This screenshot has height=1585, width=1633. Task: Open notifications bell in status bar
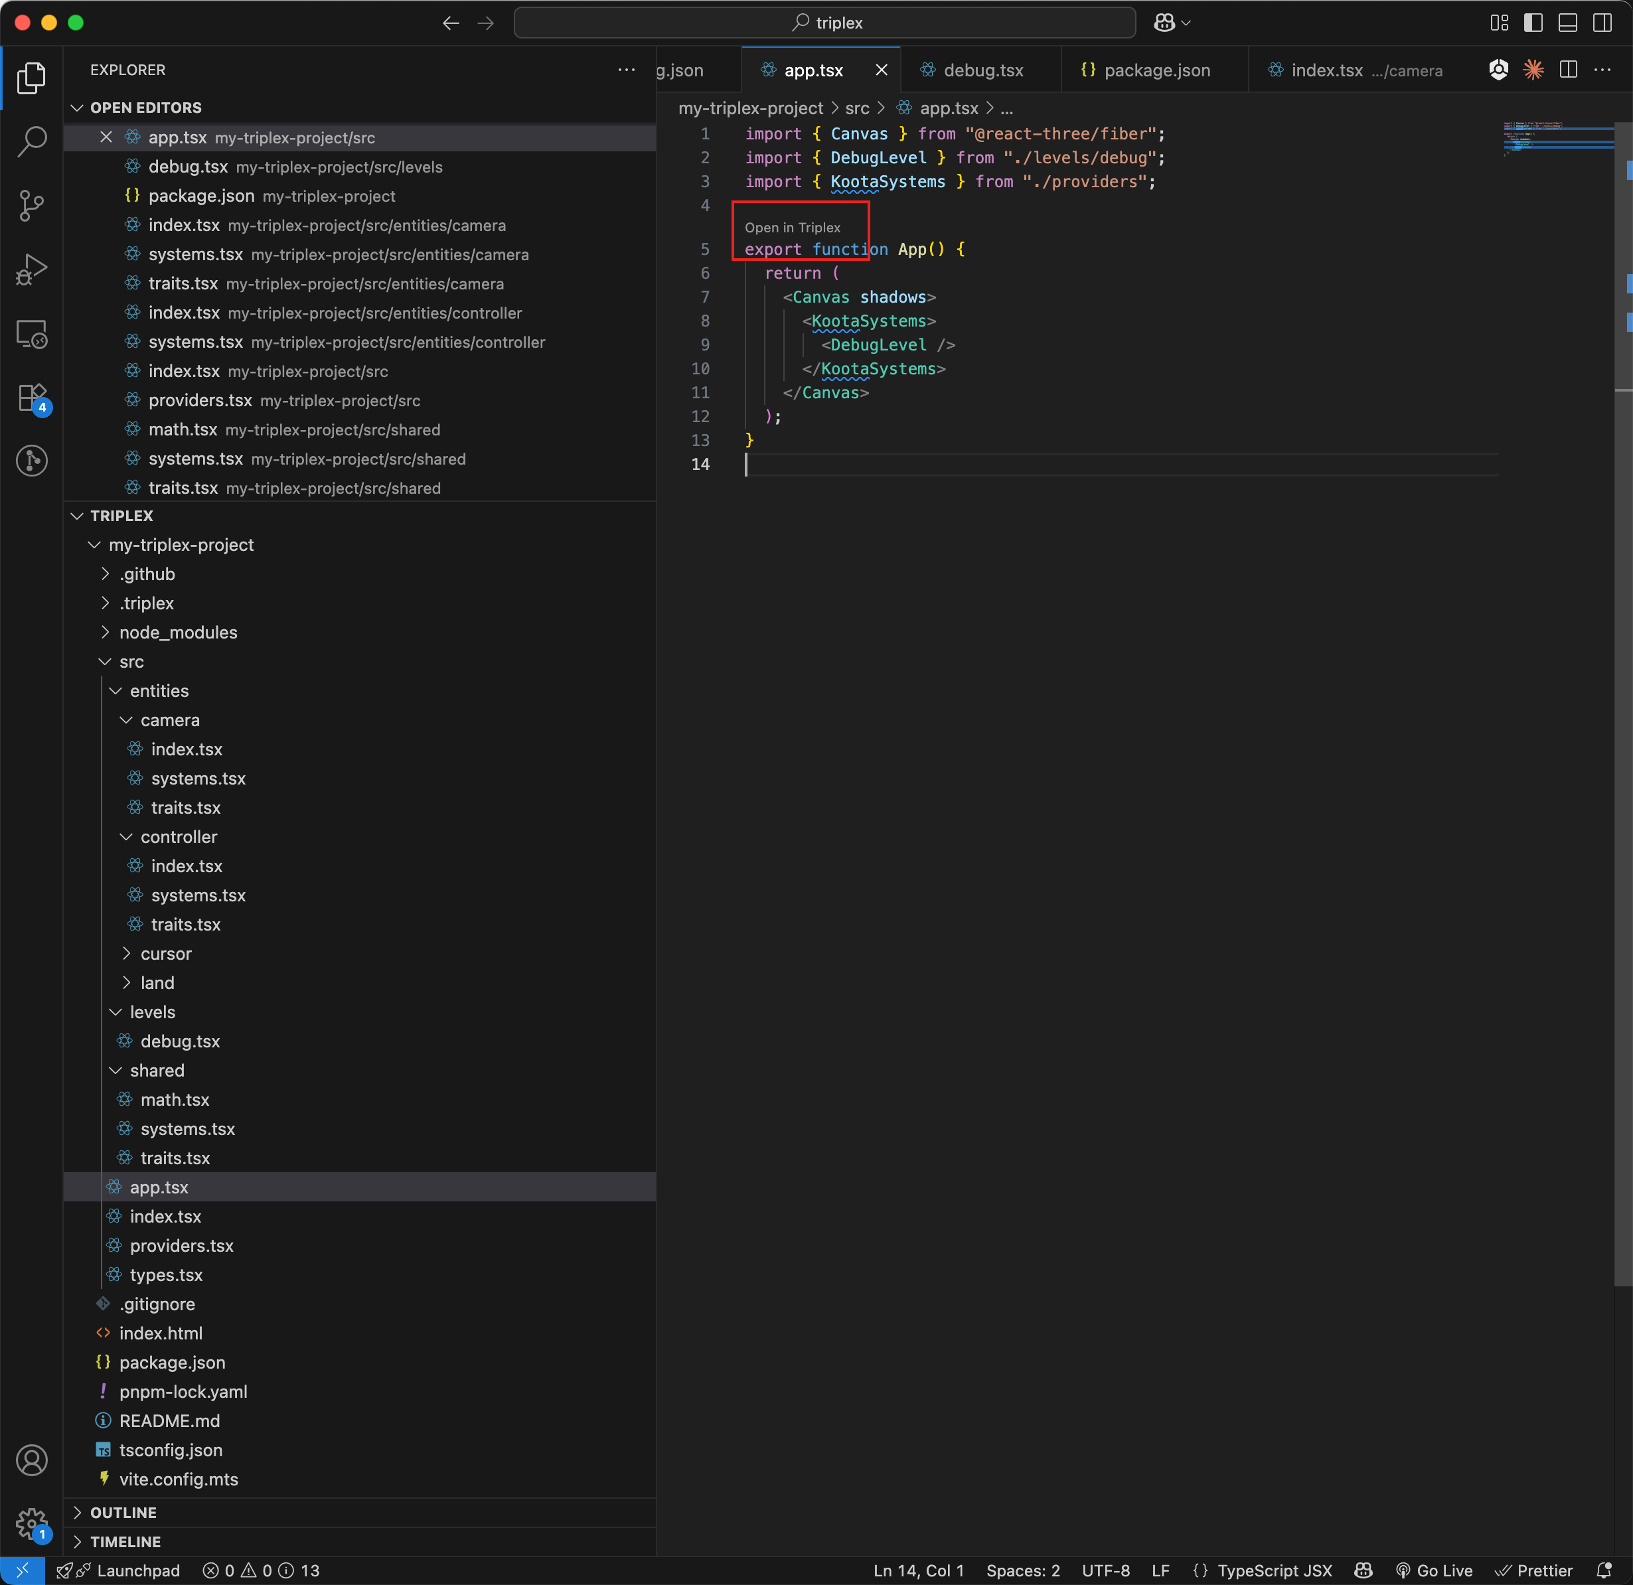[x=1604, y=1570]
